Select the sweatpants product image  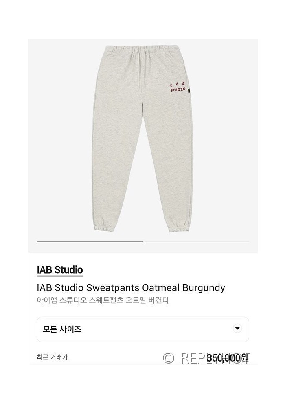pyautogui.click(x=142, y=139)
